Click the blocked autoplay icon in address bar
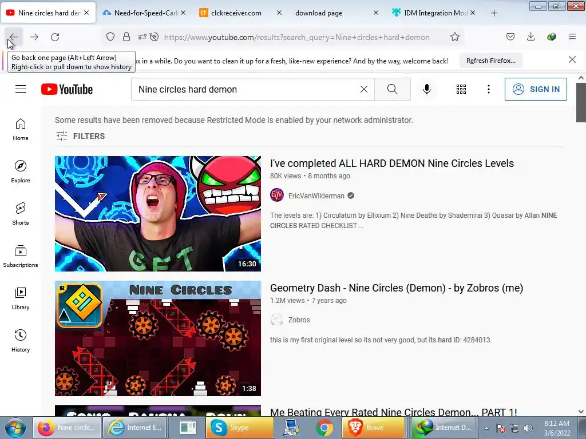The image size is (586, 439). coord(154,37)
